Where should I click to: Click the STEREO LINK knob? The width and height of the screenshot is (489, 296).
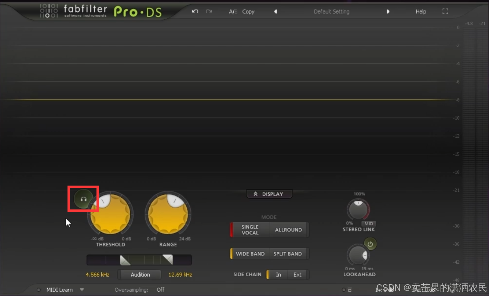[x=358, y=210]
